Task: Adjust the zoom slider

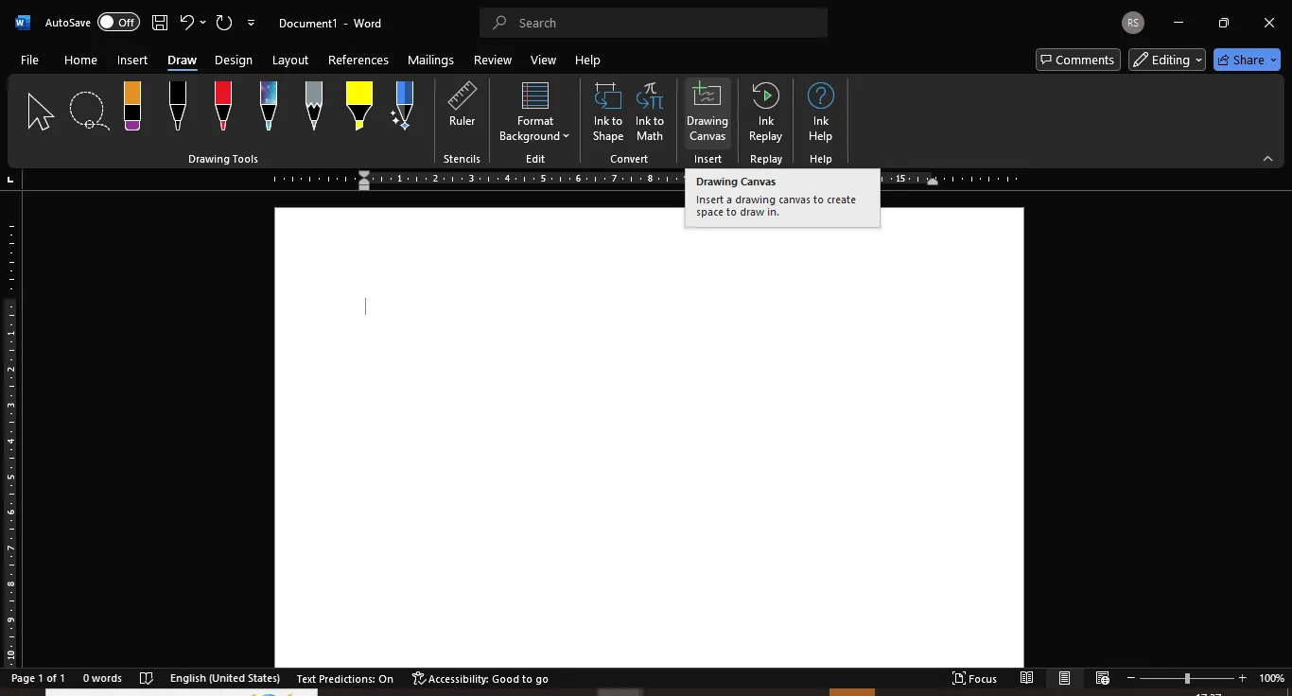Action: (x=1186, y=678)
